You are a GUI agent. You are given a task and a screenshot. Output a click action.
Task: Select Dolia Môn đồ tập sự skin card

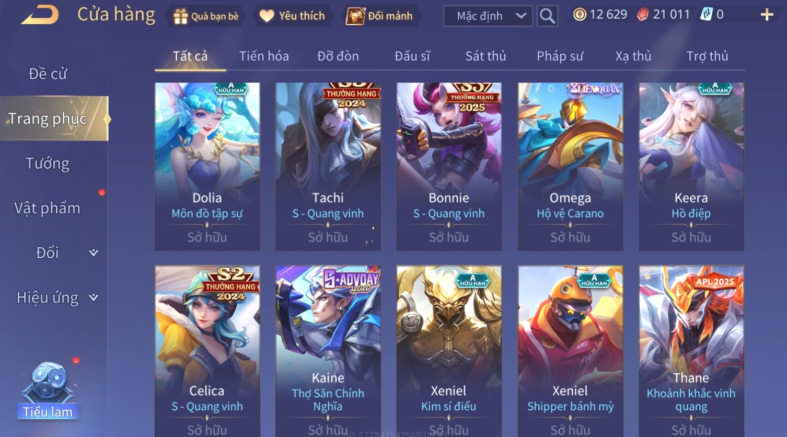tap(207, 166)
